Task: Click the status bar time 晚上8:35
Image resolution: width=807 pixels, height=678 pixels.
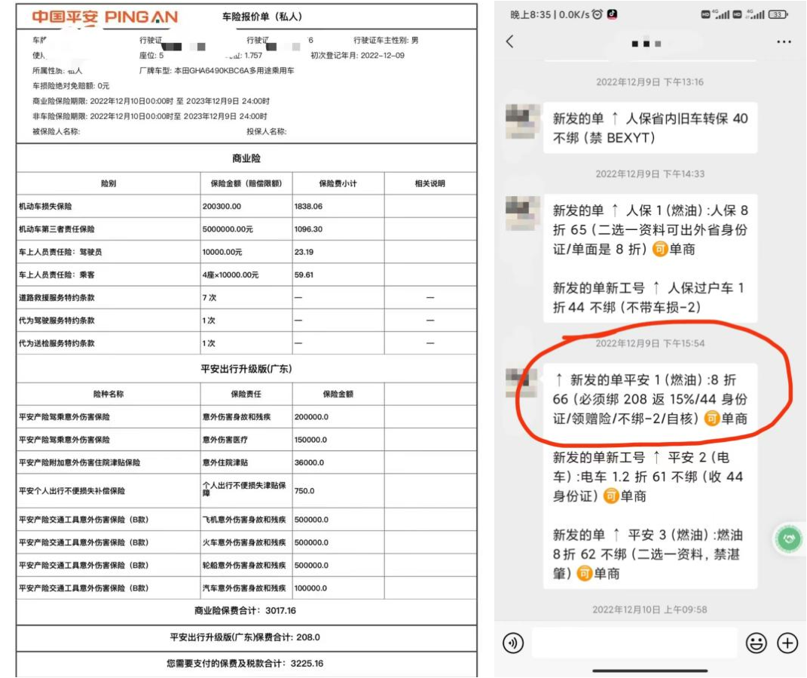Action: [x=530, y=14]
